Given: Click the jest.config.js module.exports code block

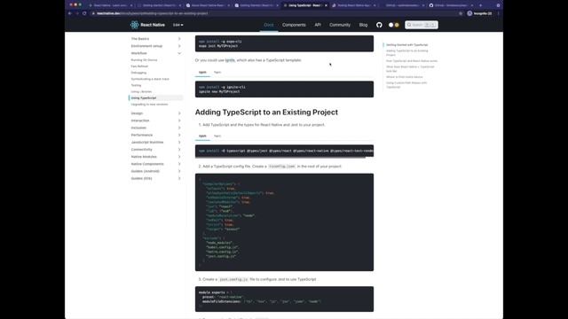Looking at the screenshot, I should (284, 300).
